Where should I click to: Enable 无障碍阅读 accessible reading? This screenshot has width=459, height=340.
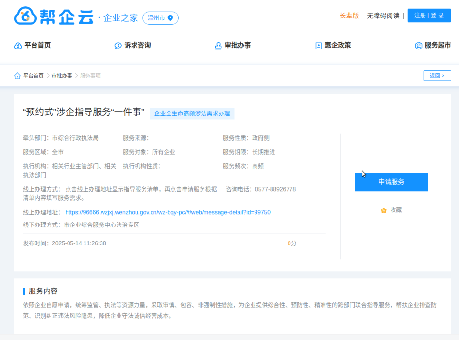384,16
